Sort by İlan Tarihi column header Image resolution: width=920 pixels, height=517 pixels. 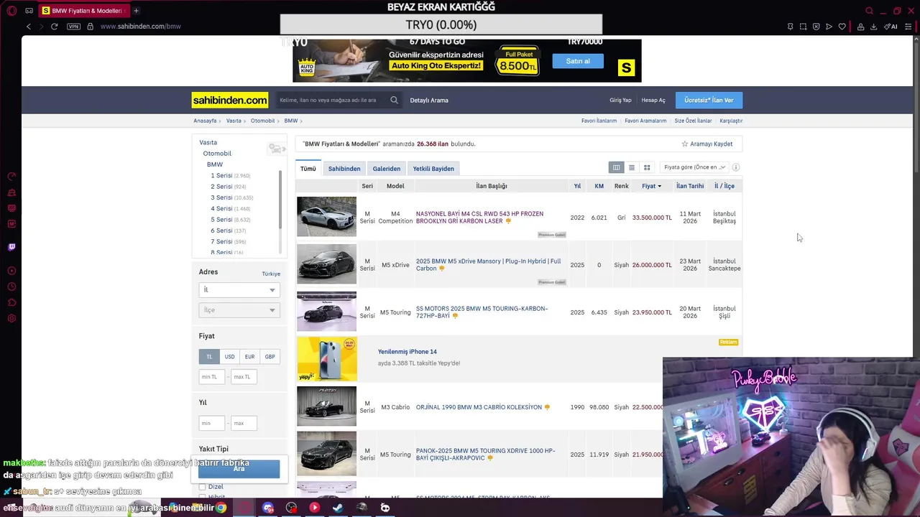click(x=690, y=186)
